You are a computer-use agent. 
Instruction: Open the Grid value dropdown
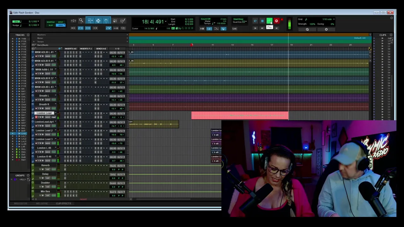[39, 22]
